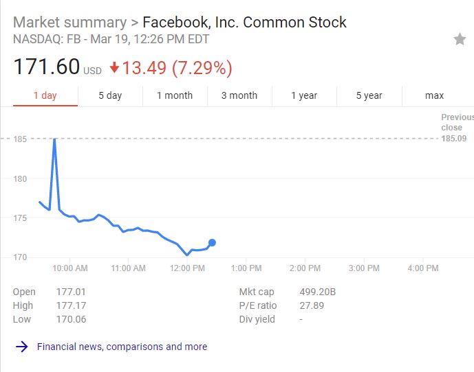Click the star icon to follow stock
Viewport: 474px width, 372px height.
point(460,39)
